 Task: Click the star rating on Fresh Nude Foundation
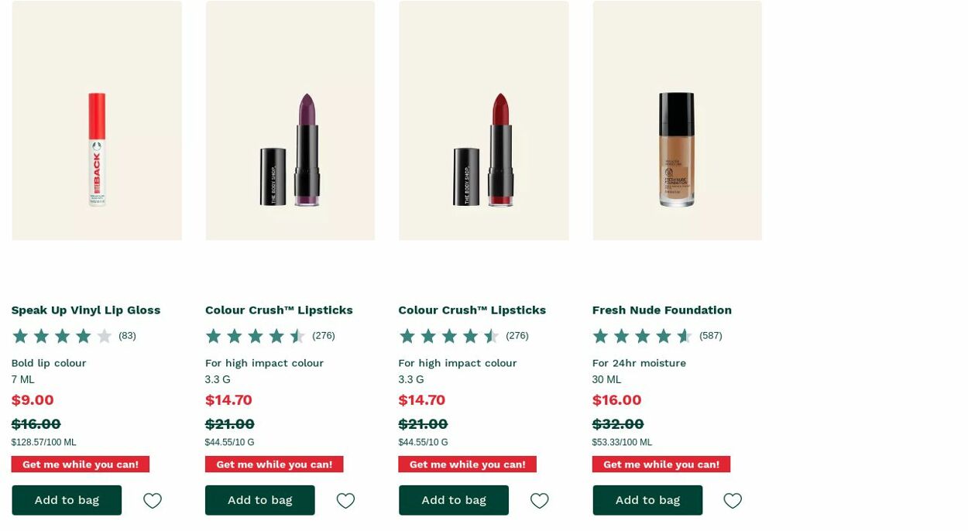(642, 335)
